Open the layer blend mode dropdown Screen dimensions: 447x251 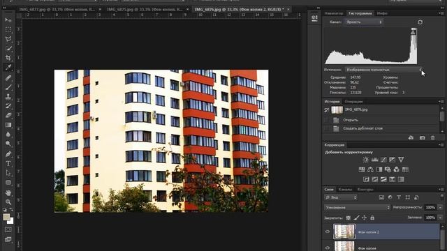click(x=357, y=208)
